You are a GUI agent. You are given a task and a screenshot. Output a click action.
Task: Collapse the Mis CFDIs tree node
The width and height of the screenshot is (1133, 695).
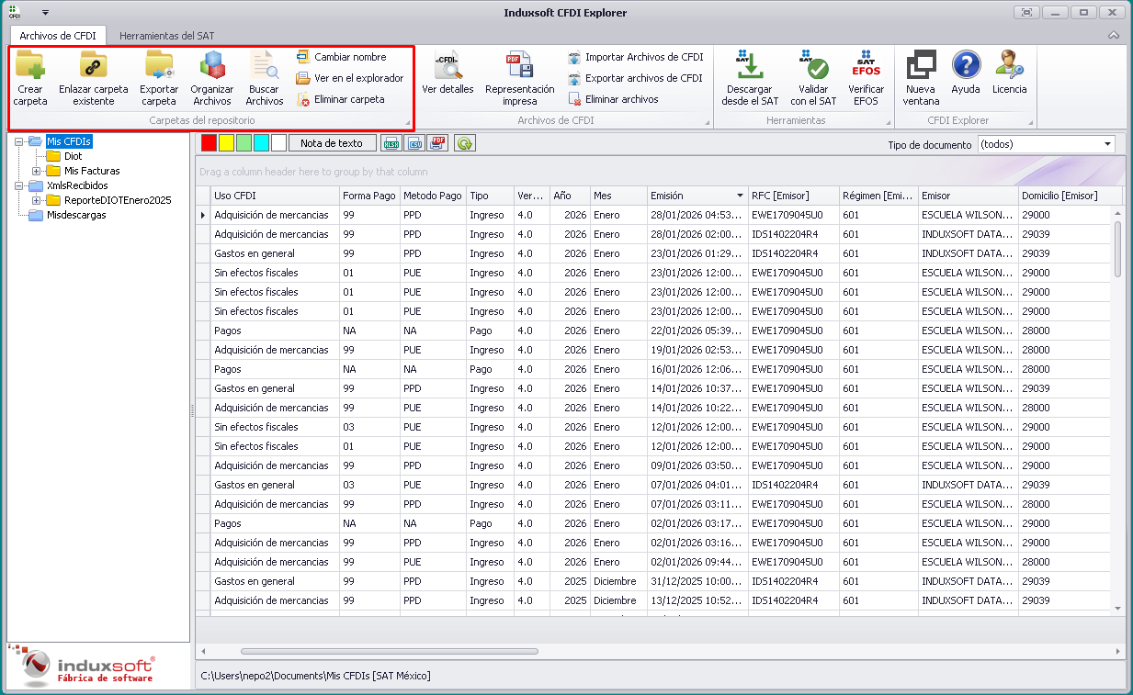(x=19, y=141)
